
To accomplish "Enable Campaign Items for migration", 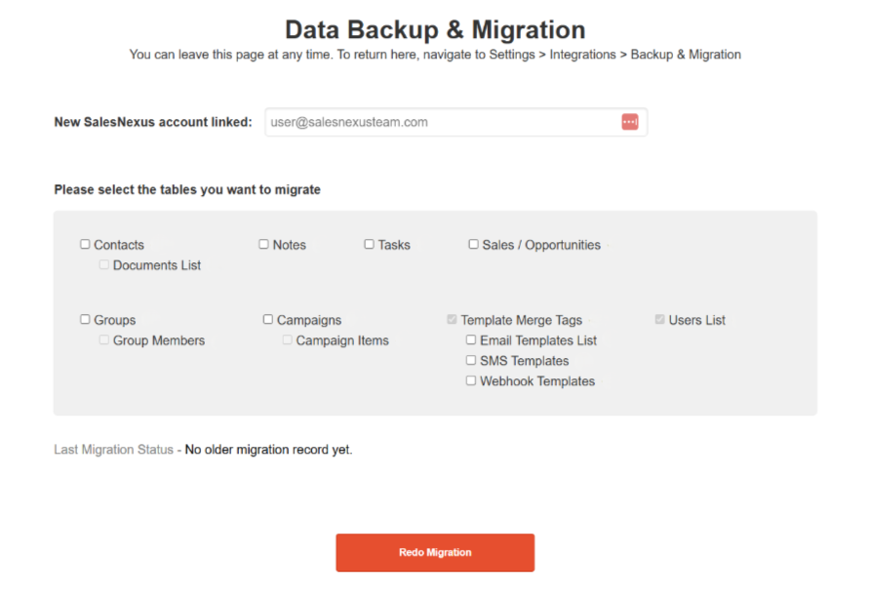I will pyautogui.click(x=286, y=339).
